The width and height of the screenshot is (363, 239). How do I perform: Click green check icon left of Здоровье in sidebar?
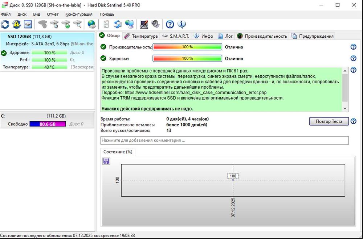[4, 53]
